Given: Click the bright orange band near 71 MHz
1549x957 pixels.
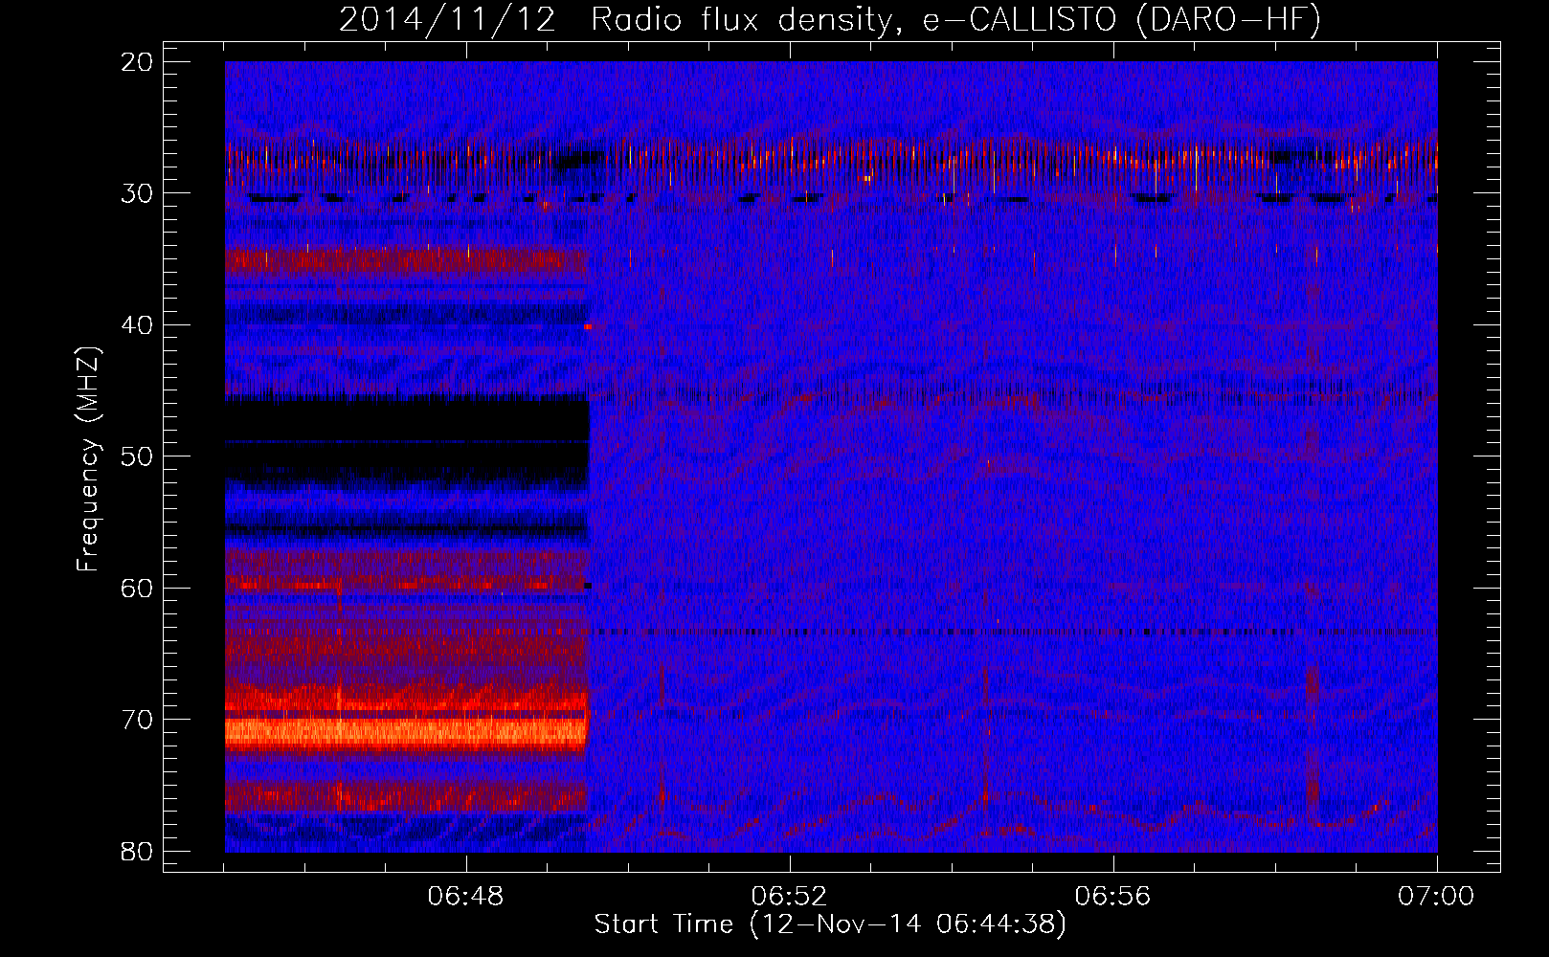Looking at the screenshot, I should pos(406,733).
